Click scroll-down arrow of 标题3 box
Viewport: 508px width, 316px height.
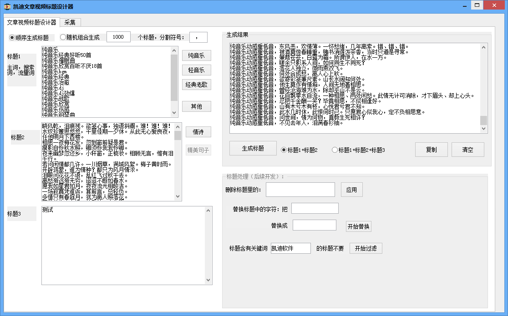[x=208, y=280]
